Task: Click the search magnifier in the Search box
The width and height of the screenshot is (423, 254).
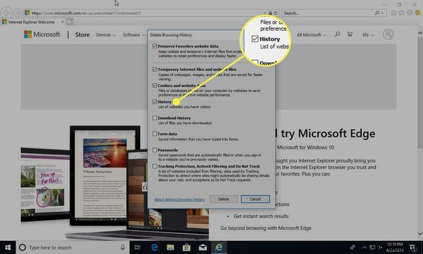Action: pos(377,13)
